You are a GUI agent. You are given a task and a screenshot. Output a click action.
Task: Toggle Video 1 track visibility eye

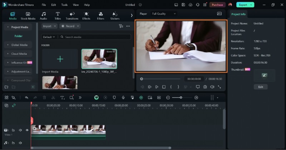pos(27,130)
